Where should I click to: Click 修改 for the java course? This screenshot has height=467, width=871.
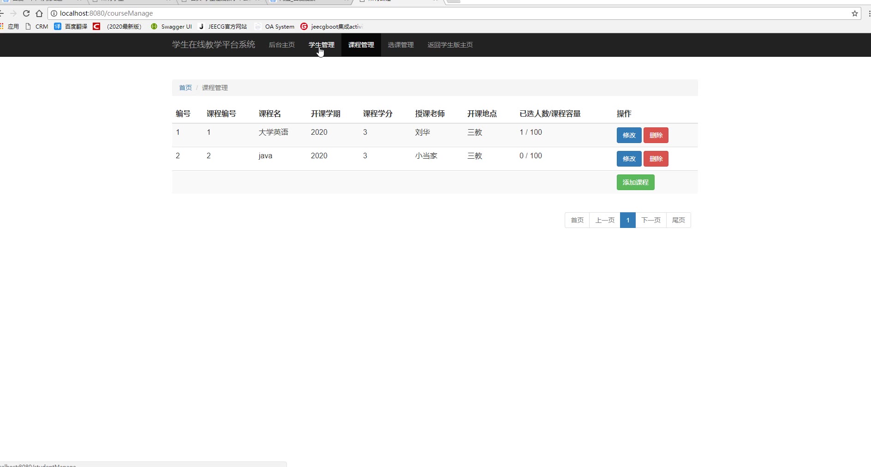point(629,159)
